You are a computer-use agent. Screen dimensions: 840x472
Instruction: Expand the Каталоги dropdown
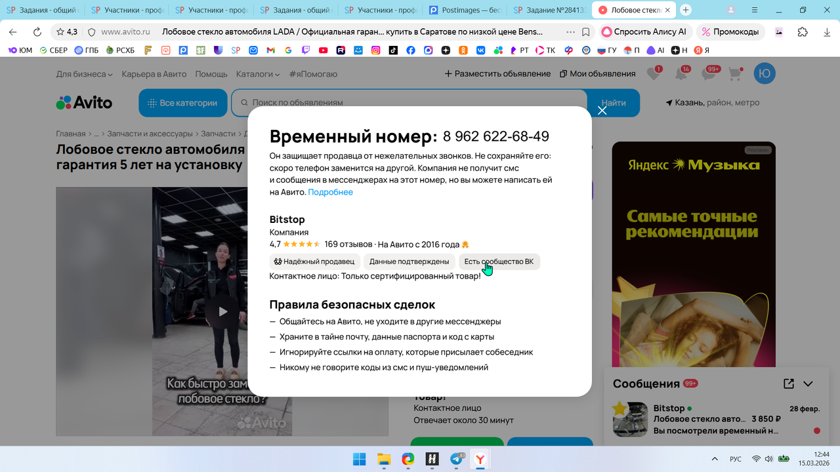(x=253, y=74)
